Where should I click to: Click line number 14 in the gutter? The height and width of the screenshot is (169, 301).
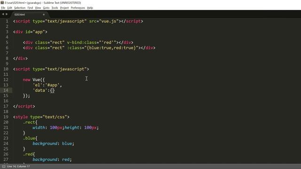click(x=6, y=90)
